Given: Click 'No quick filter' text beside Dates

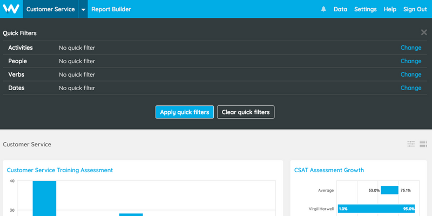Looking at the screenshot, I should click(77, 88).
